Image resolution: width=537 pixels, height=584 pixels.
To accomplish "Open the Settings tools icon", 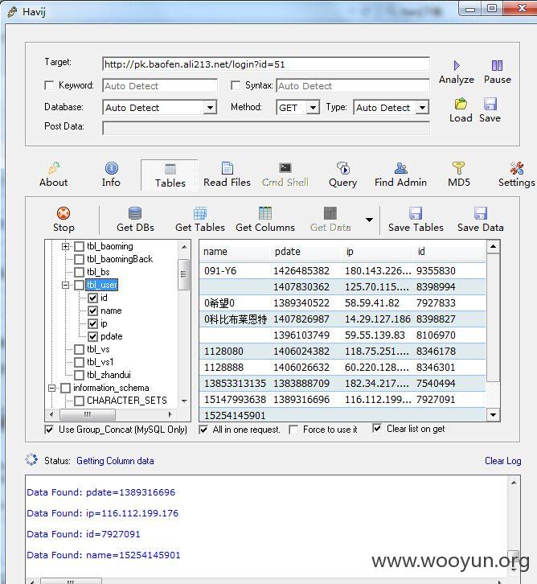I will (x=517, y=168).
